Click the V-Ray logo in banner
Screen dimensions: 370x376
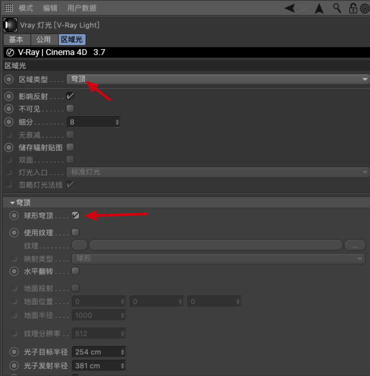[10, 52]
